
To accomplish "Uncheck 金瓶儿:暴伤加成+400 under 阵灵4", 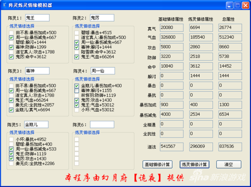I will pos(77,86).
